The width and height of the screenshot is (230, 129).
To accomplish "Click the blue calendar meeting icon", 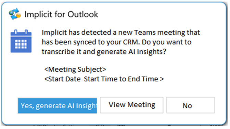I will pos(21,41).
